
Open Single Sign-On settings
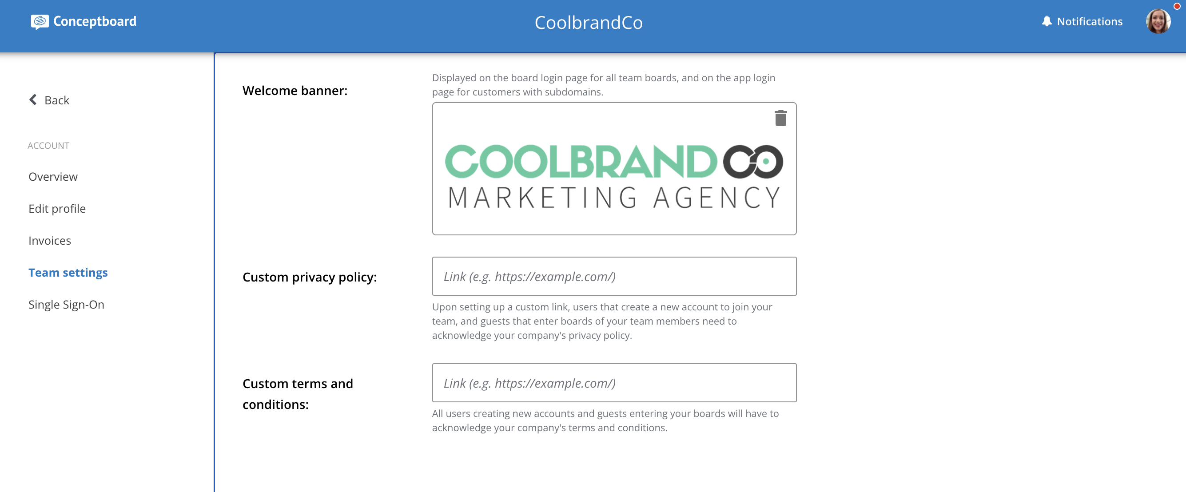pos(66,304)
